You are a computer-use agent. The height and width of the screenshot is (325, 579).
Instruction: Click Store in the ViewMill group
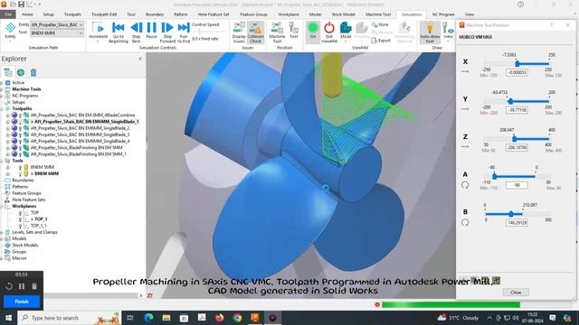point(380,24)
